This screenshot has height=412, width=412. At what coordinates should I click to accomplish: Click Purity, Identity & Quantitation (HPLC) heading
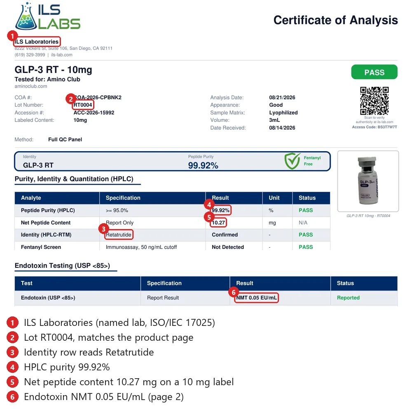tap(74, 179)
